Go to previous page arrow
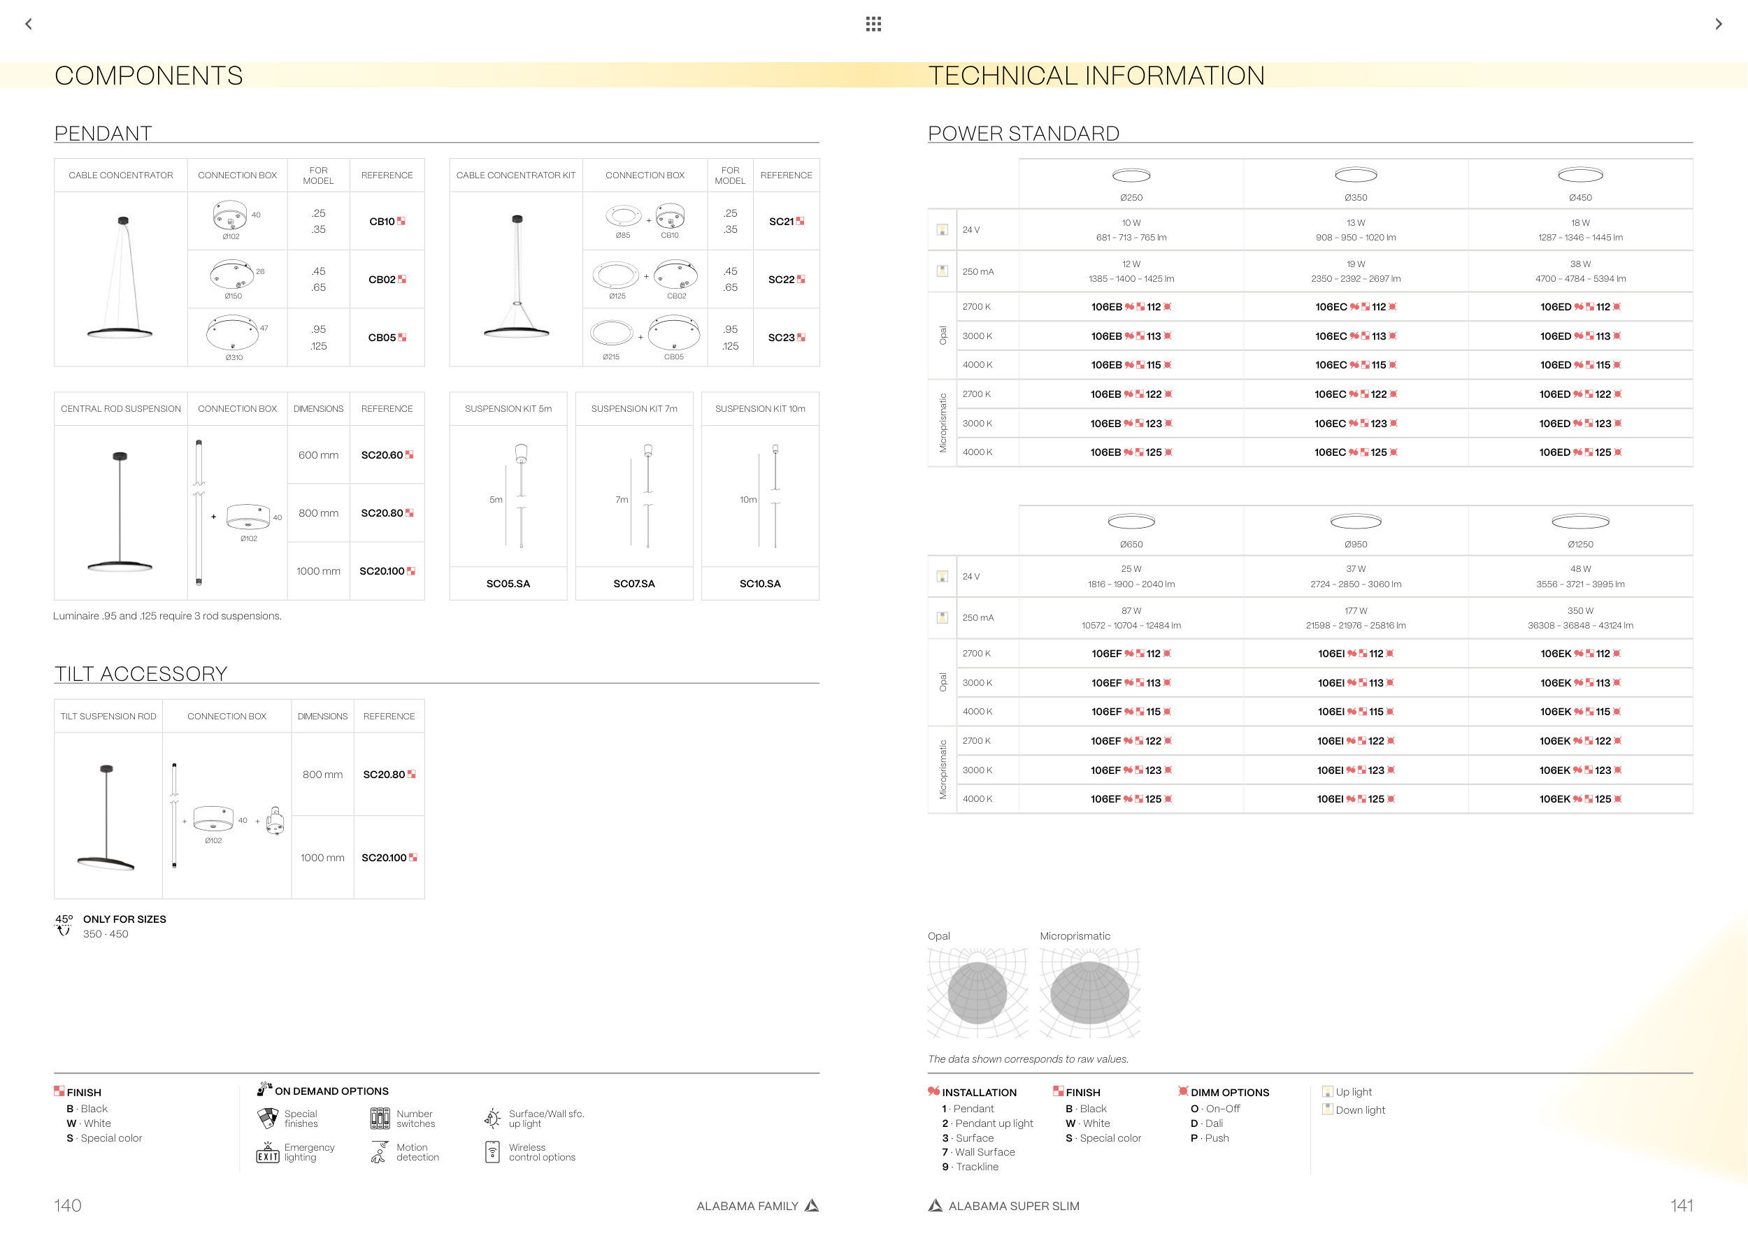 tap(29, 24)
